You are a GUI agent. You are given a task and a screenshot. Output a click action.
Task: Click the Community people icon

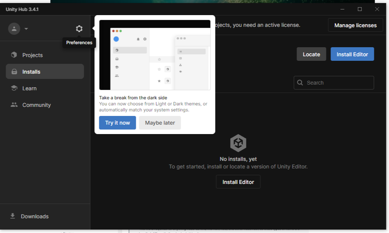14,105
